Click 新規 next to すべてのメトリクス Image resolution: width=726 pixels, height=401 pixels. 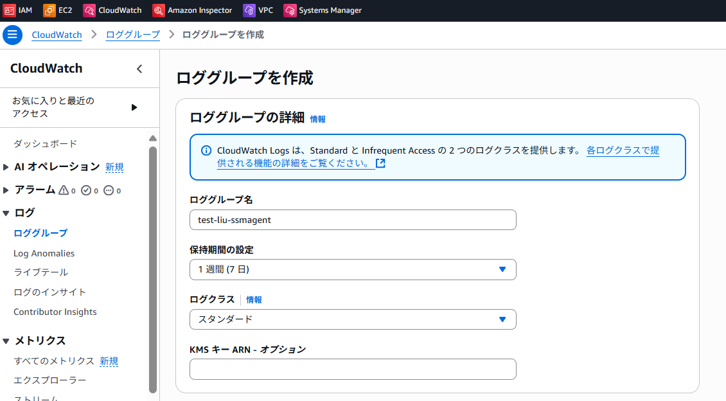click(109, 361)
